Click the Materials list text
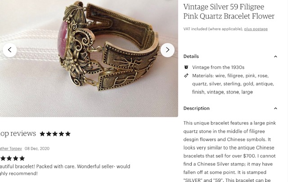Viewport: 288px width, 182px height. pyautogui.click(x=233, y=84)
